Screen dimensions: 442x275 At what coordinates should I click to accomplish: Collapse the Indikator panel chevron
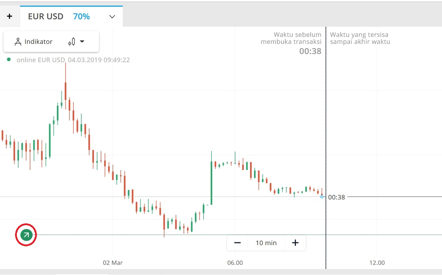point(82,41)
